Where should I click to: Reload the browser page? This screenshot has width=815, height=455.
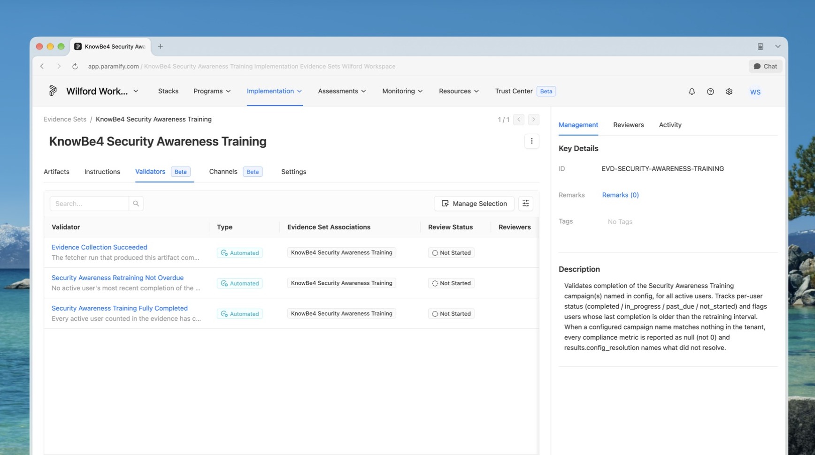pyautogui.click(x=75, y=67)
